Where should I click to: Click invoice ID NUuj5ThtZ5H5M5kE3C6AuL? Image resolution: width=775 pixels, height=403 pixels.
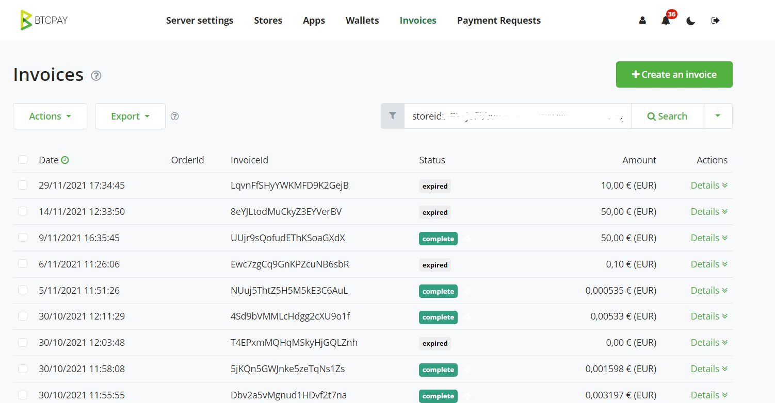point(289,290)
